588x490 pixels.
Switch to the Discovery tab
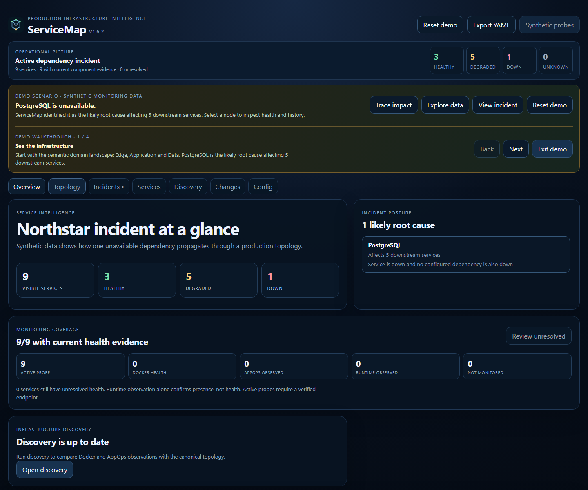click(x=188, y=187)
